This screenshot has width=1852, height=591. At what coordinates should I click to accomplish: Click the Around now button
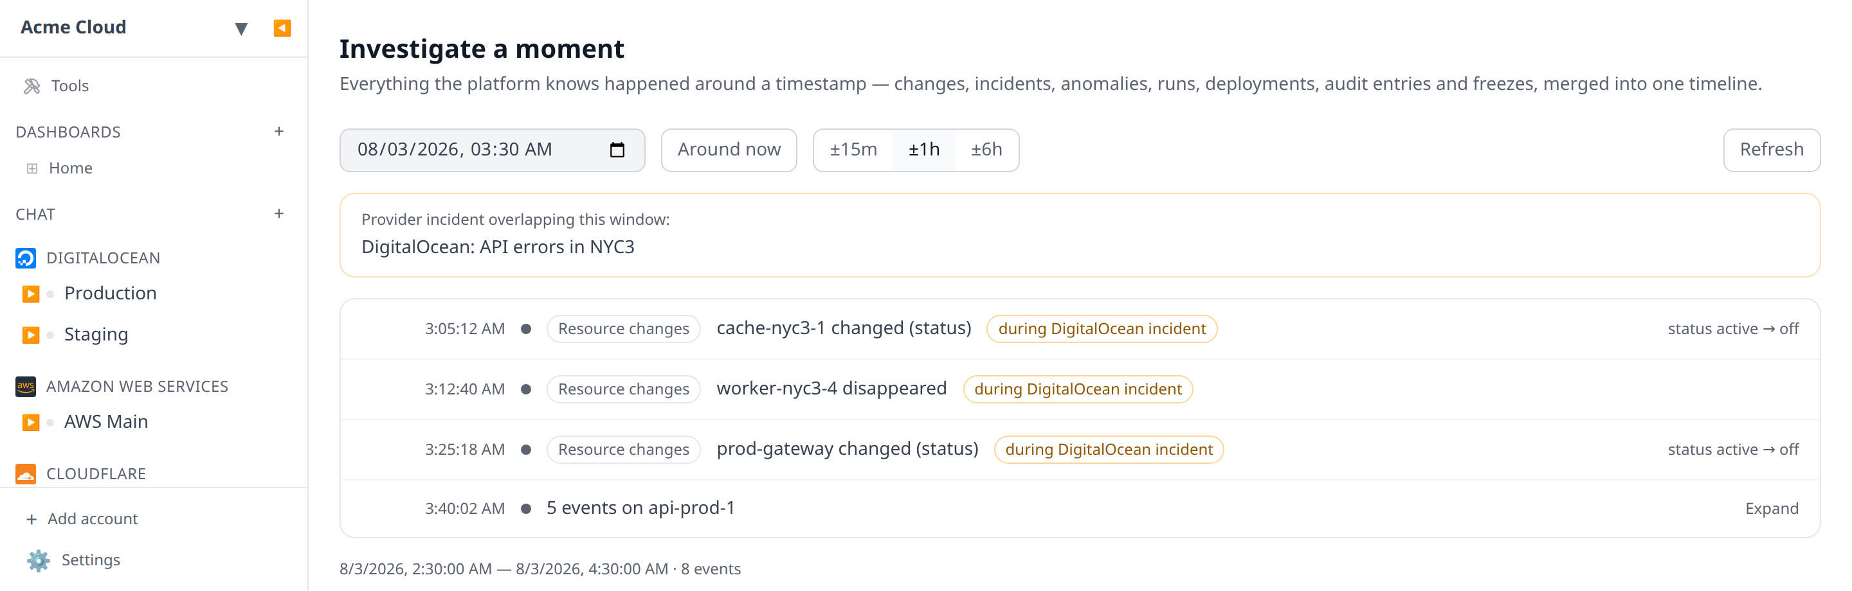click(729, 150)
